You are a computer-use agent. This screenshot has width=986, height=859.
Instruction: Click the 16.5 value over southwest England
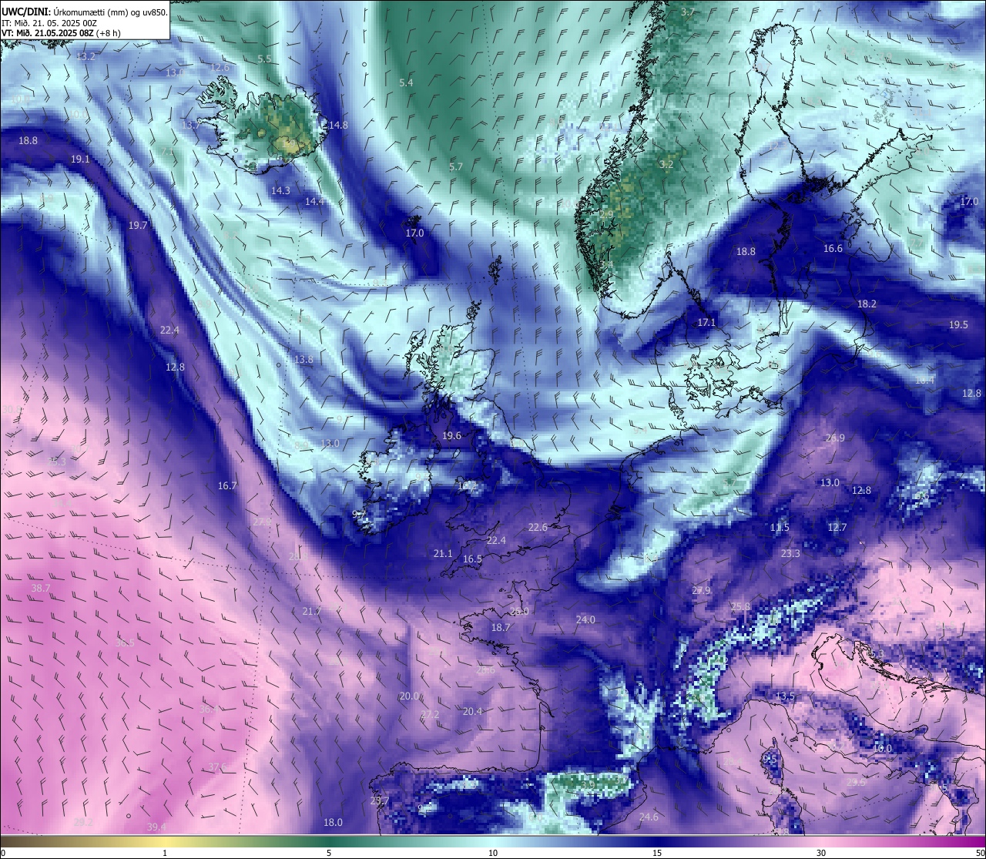click(472, 559)
